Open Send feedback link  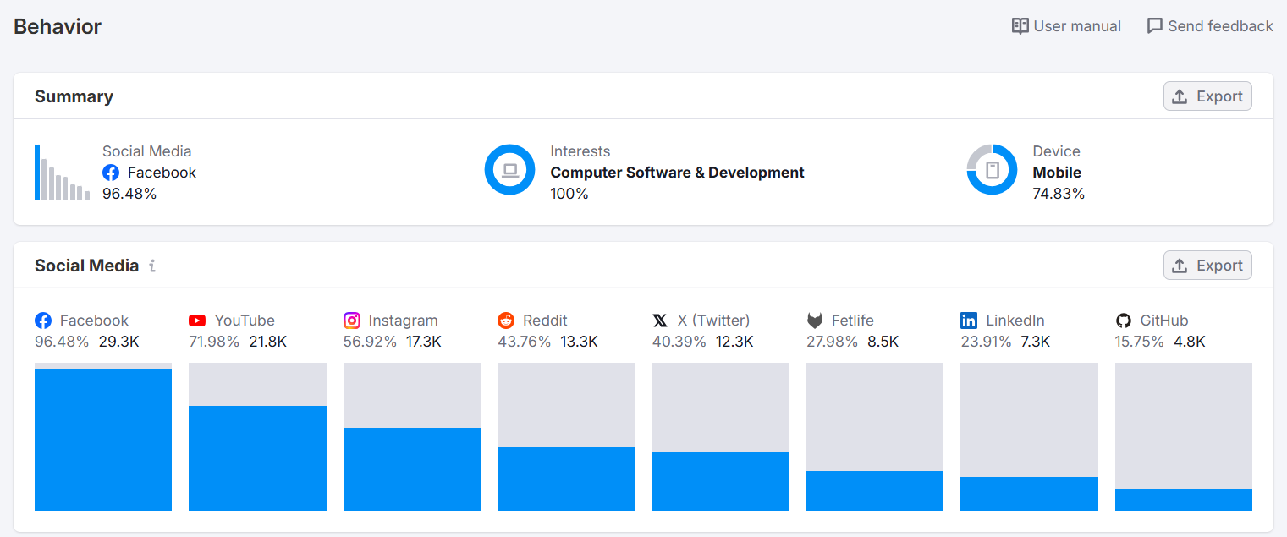(x=1210, y=26)
